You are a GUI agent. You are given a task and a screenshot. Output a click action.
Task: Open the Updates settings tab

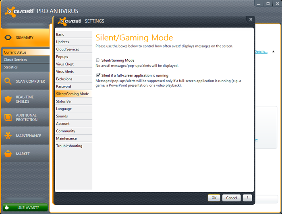pos(74,42)
